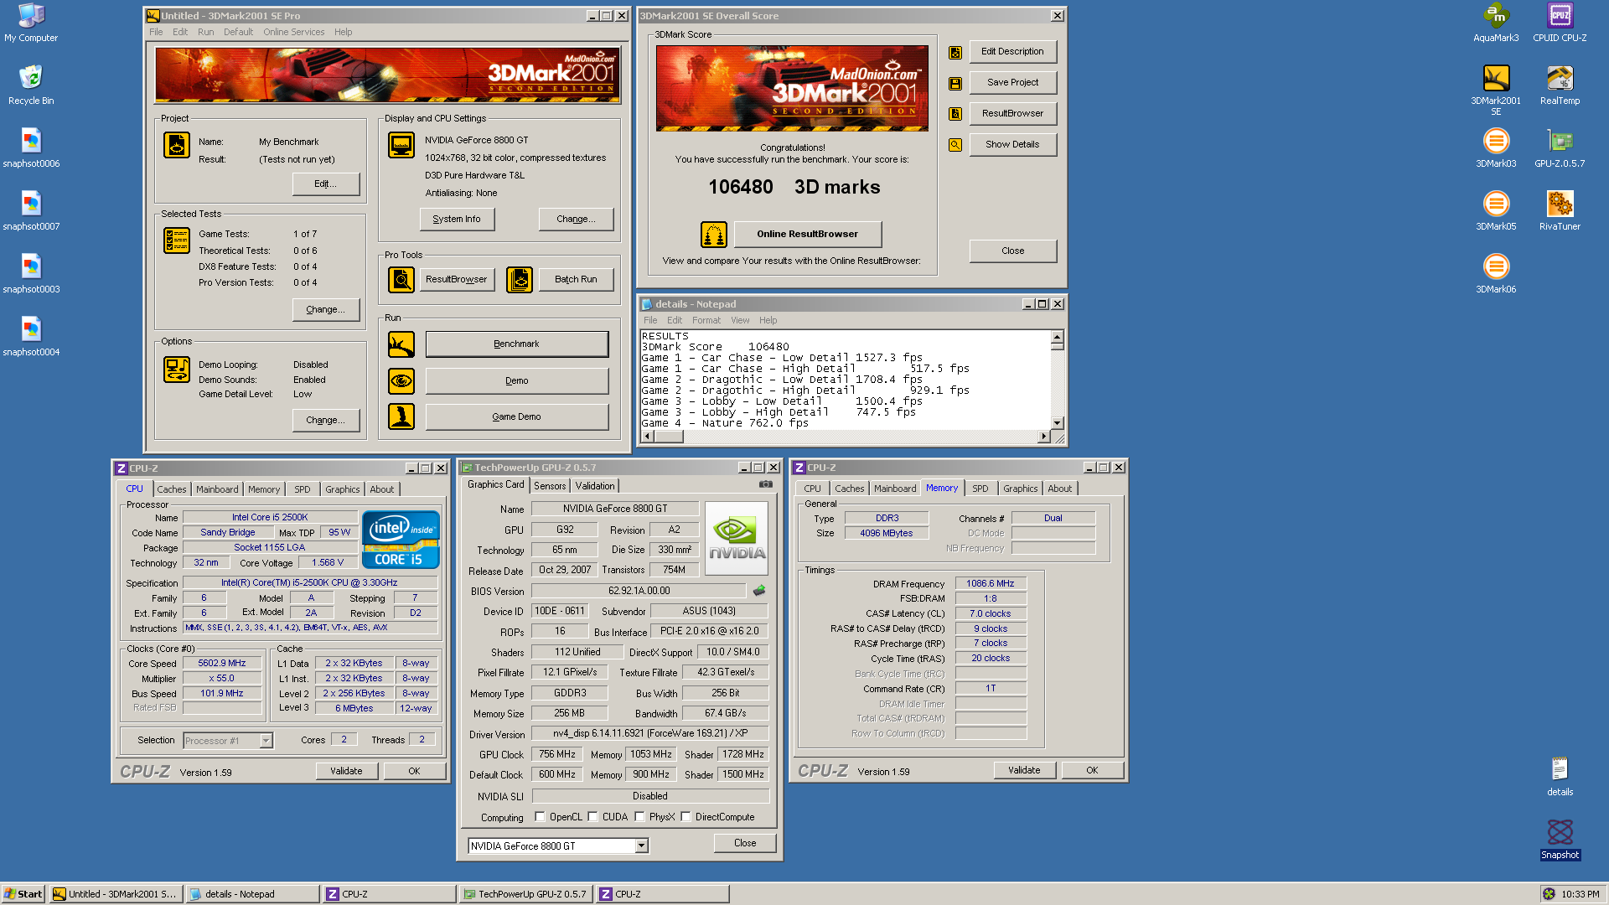Click the Save Project disk icon
Viewport: 1609px width, 905px height.
pyautogui.click(x=955, y=84)
